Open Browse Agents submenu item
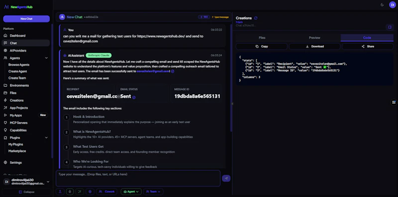This screenshot has width=398, height=197. pyautogui.click(x=19, y=65)
